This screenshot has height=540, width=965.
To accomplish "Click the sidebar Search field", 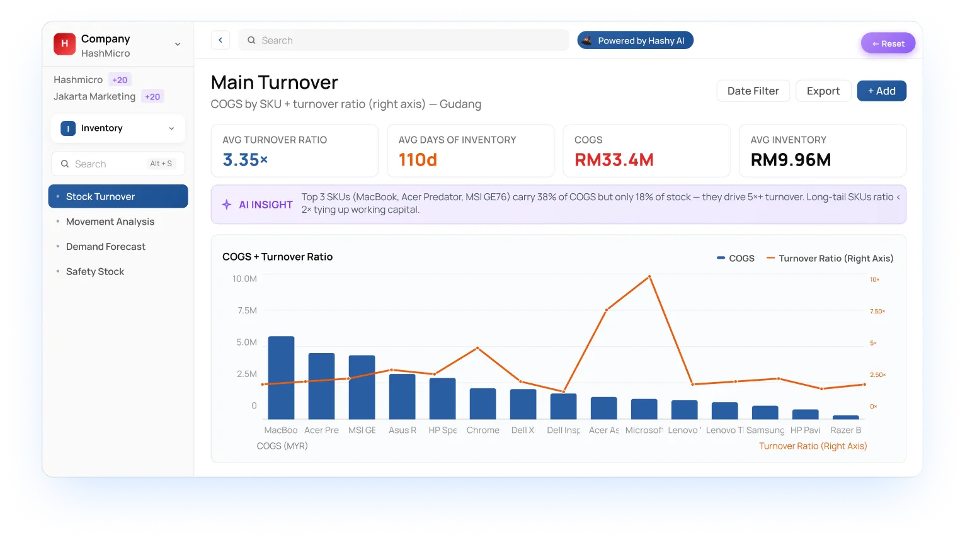I will pyautogui.click(x=118, y=164).
